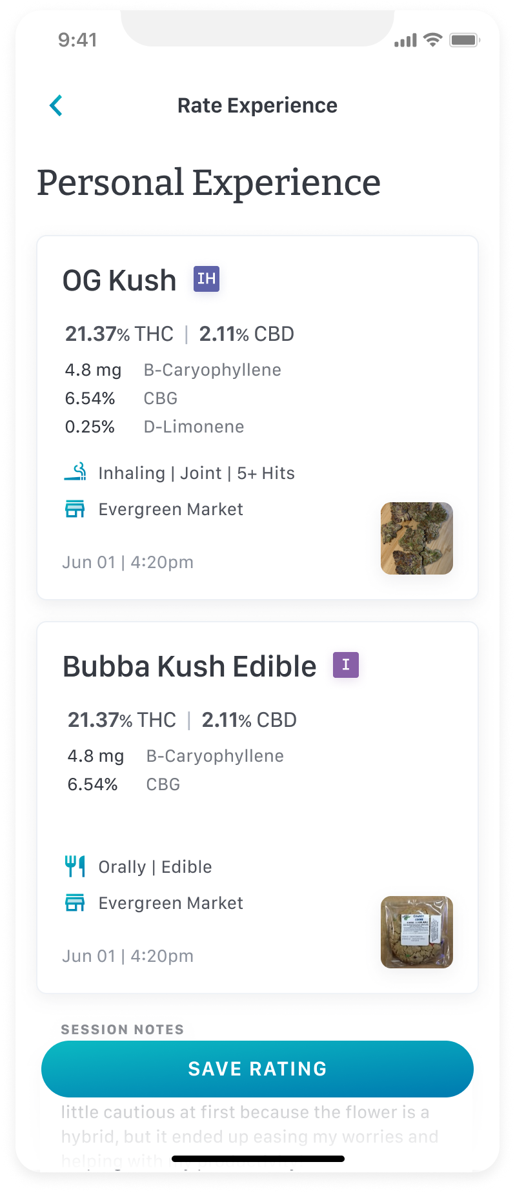Tap the store icon in OG Kush card

(x=75, y=509)
